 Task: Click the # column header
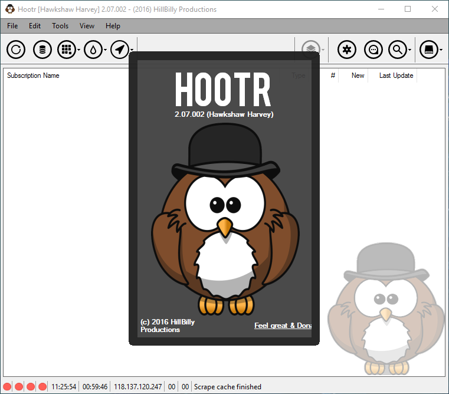click(x=333, y=75)
